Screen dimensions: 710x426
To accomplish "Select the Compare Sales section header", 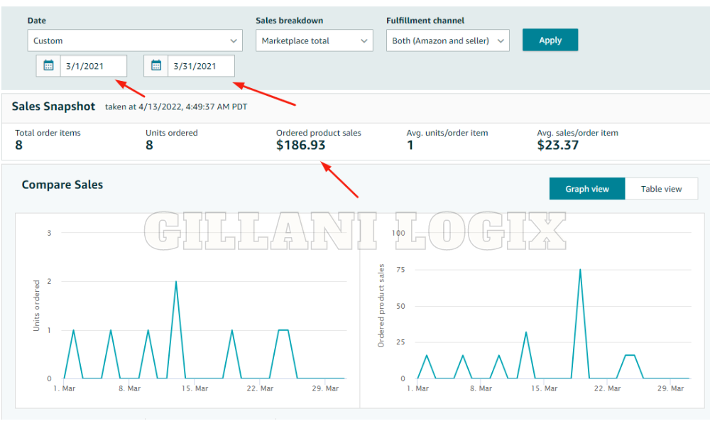I will [61, 185].
